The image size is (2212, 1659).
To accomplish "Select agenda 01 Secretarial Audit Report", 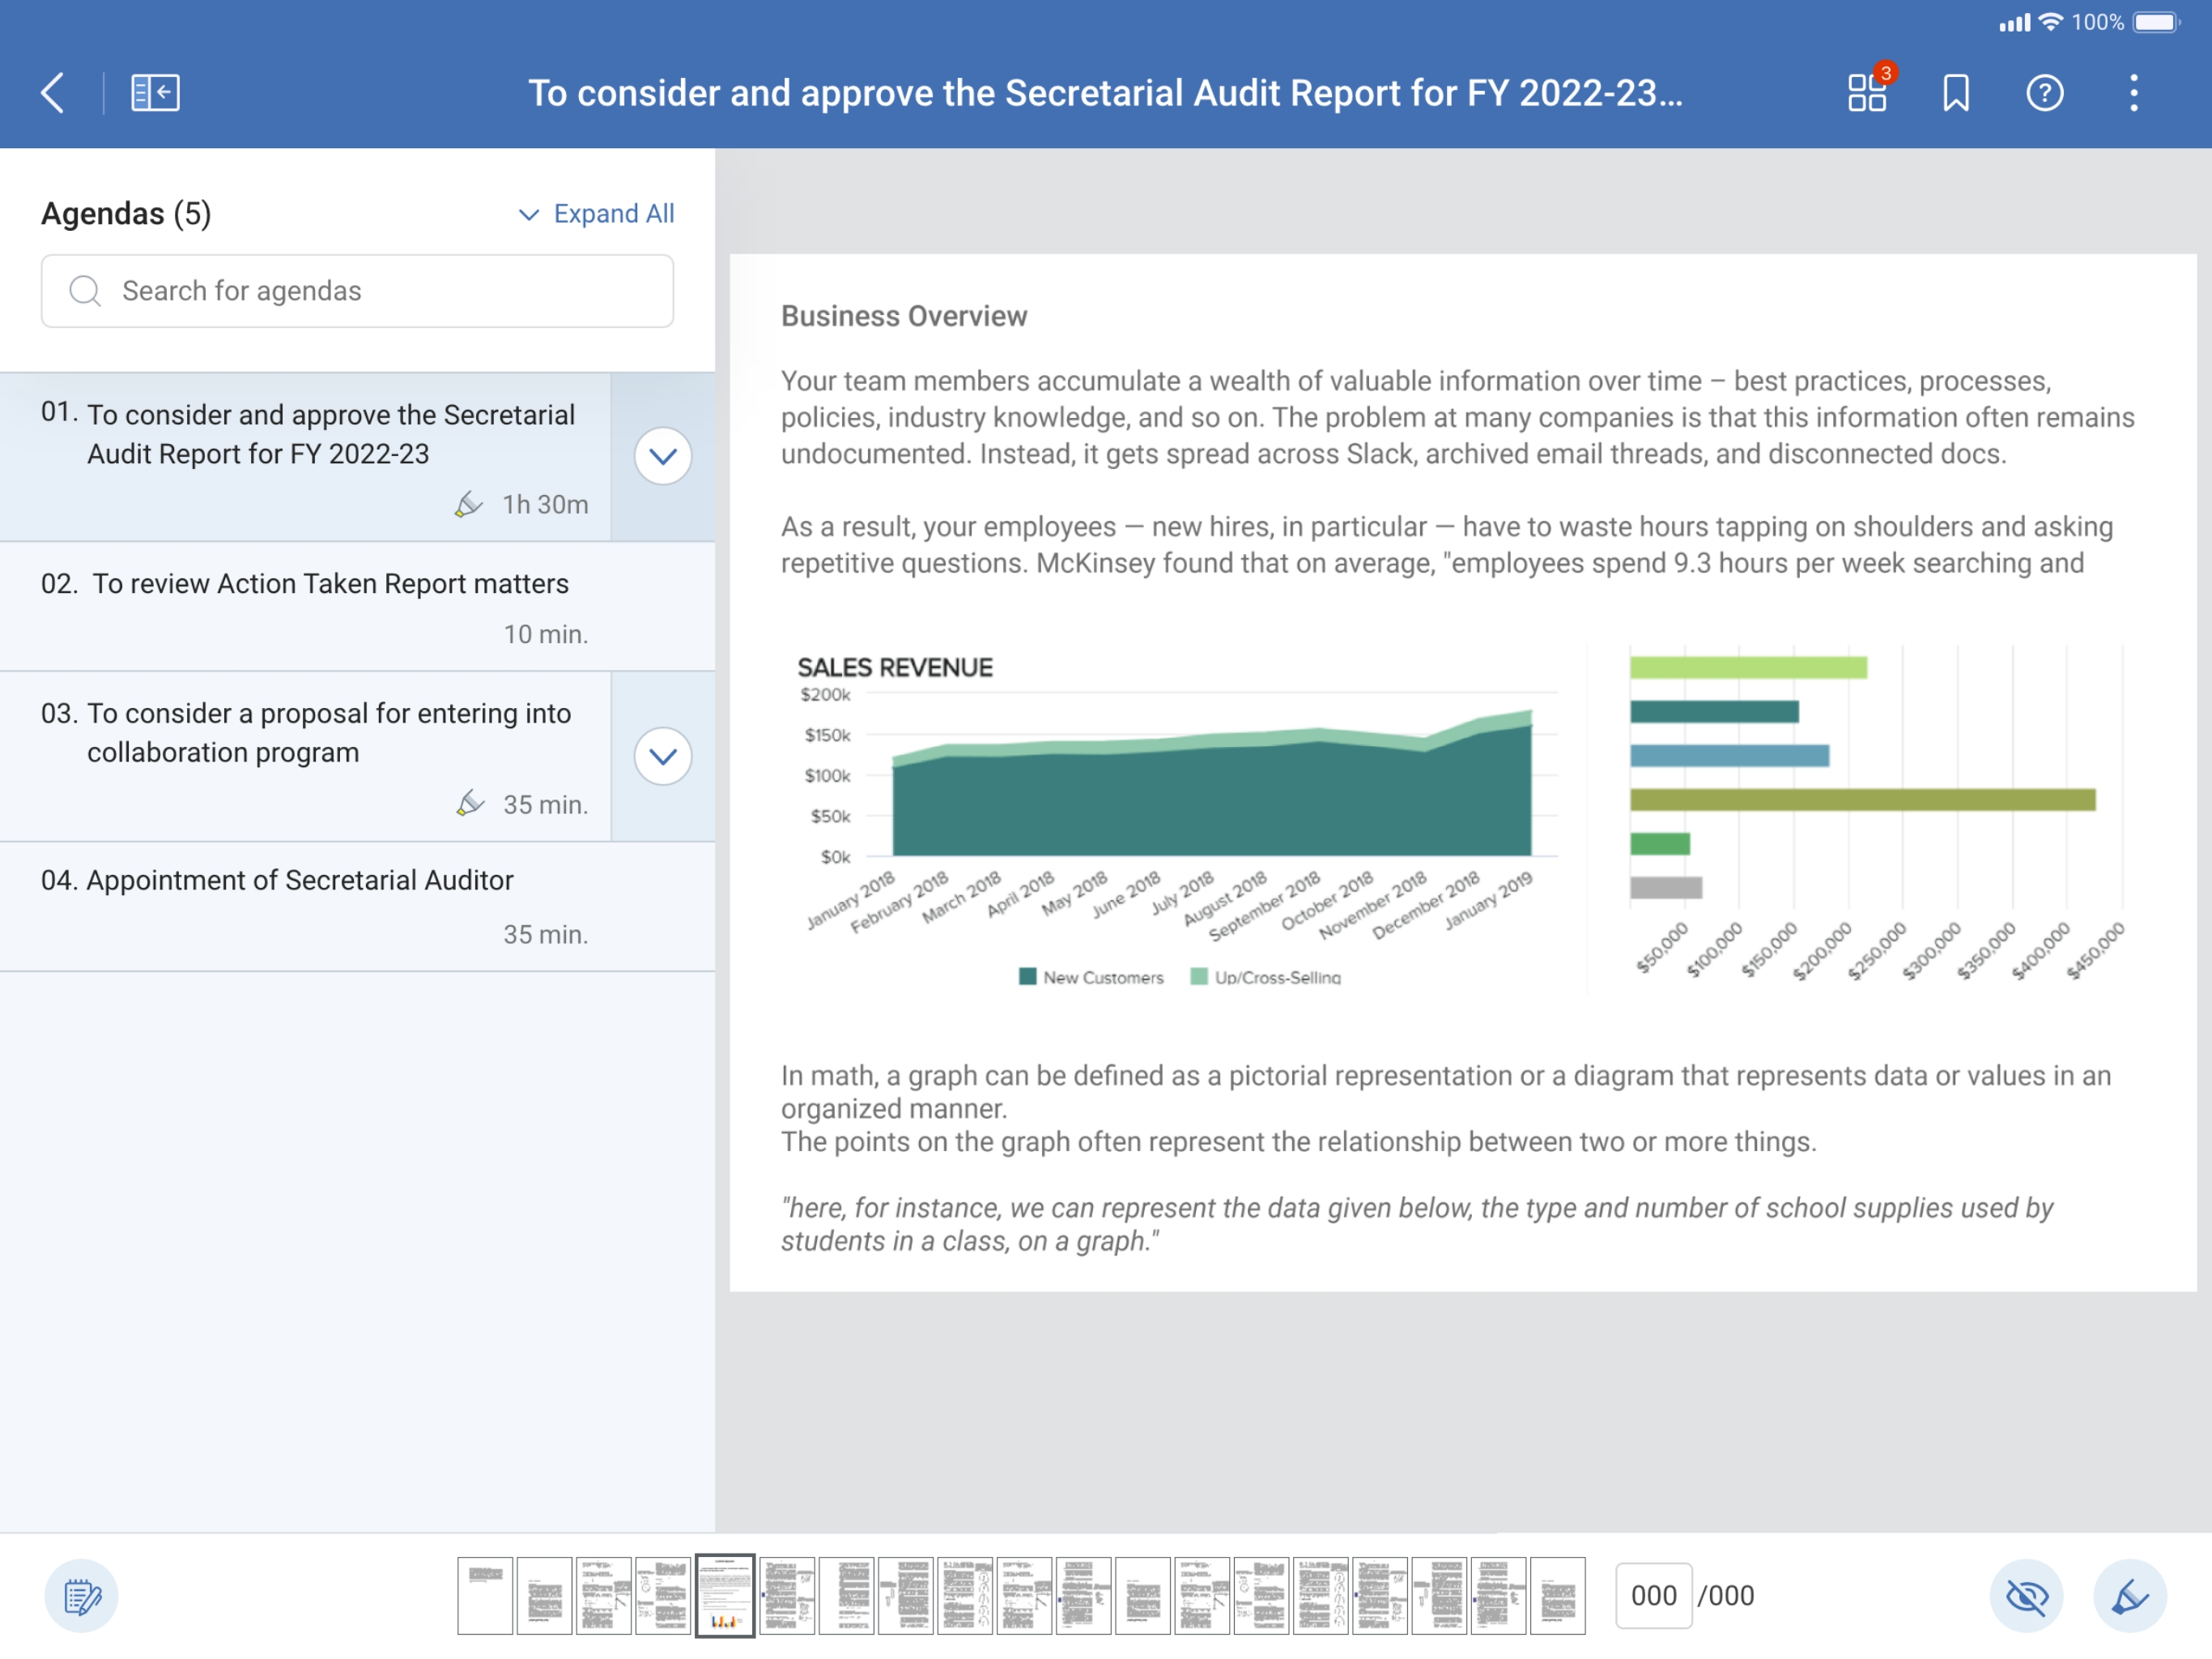I will pyautogui.click(x=306, y=457).
